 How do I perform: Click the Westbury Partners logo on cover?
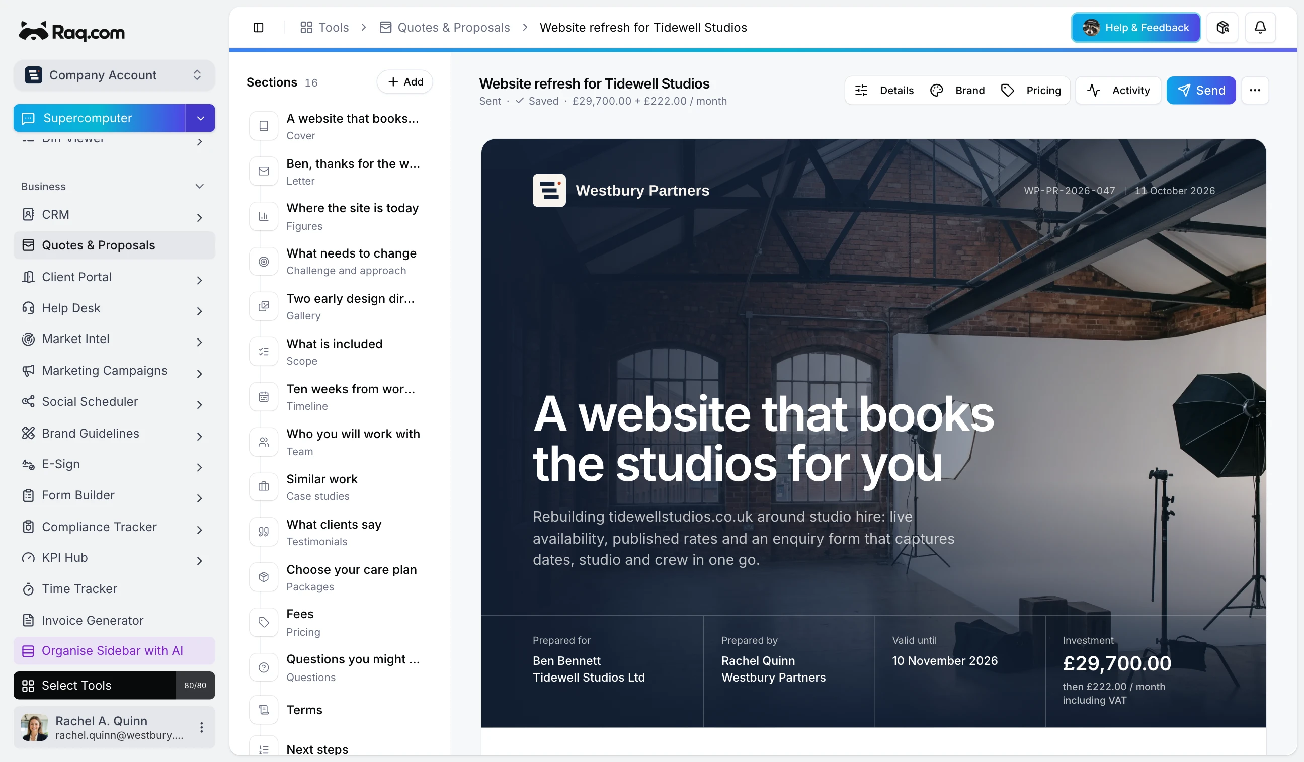click(x=549, y=190)
